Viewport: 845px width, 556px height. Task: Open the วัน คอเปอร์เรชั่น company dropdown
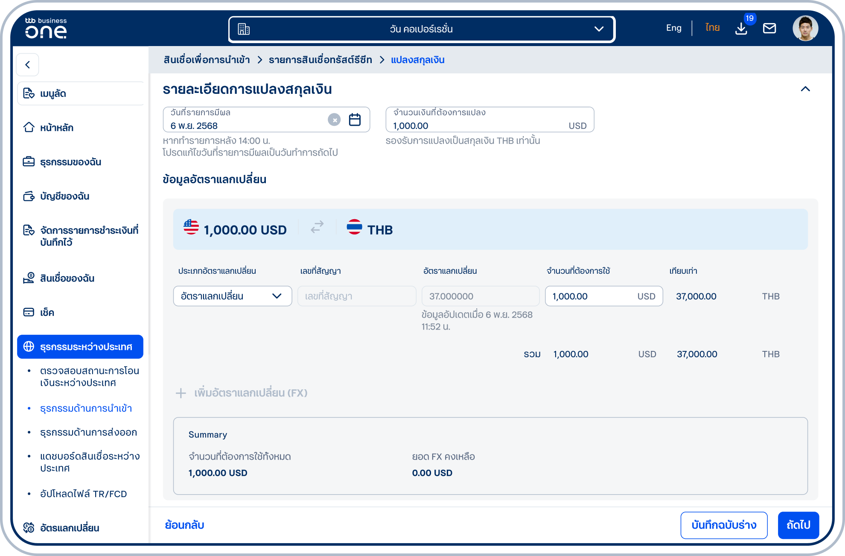point(422,29)
